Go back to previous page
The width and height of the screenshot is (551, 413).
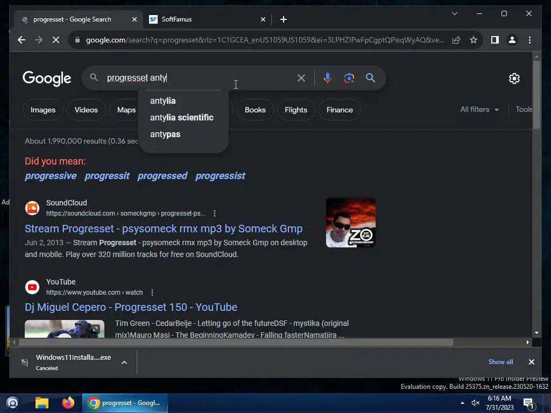click(x=22, y=40)
